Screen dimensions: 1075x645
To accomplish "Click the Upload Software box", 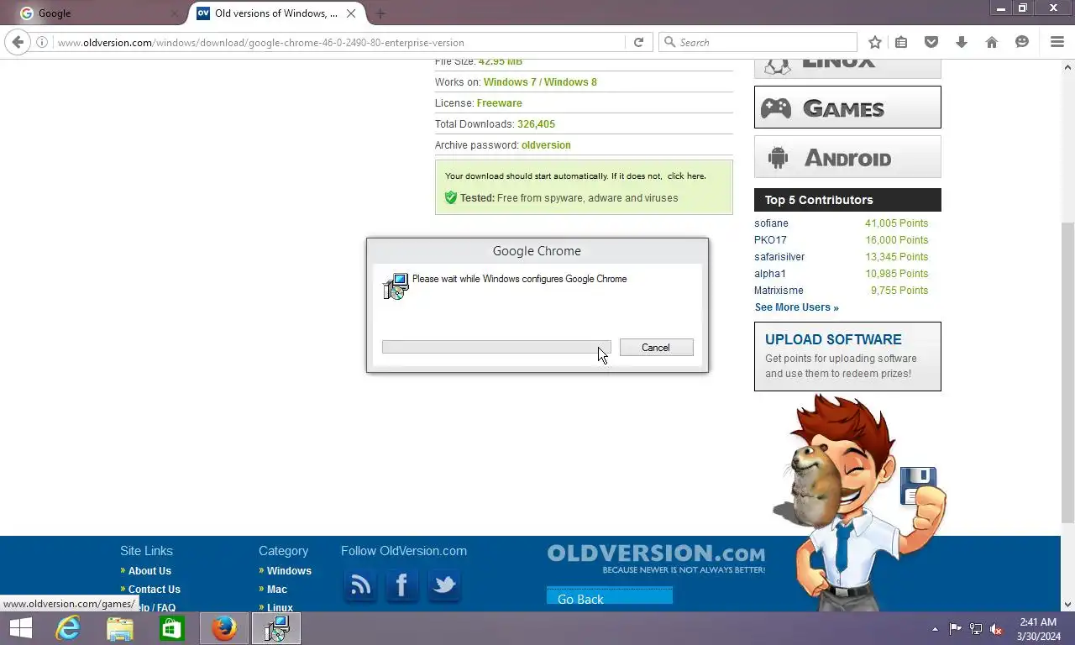I will tap(847, 356).
